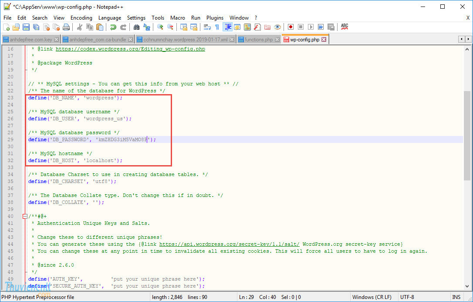The width and height of the screenshot is (473, 302).
Task: Close the wp-config.php tab
Action: (324, 40)
